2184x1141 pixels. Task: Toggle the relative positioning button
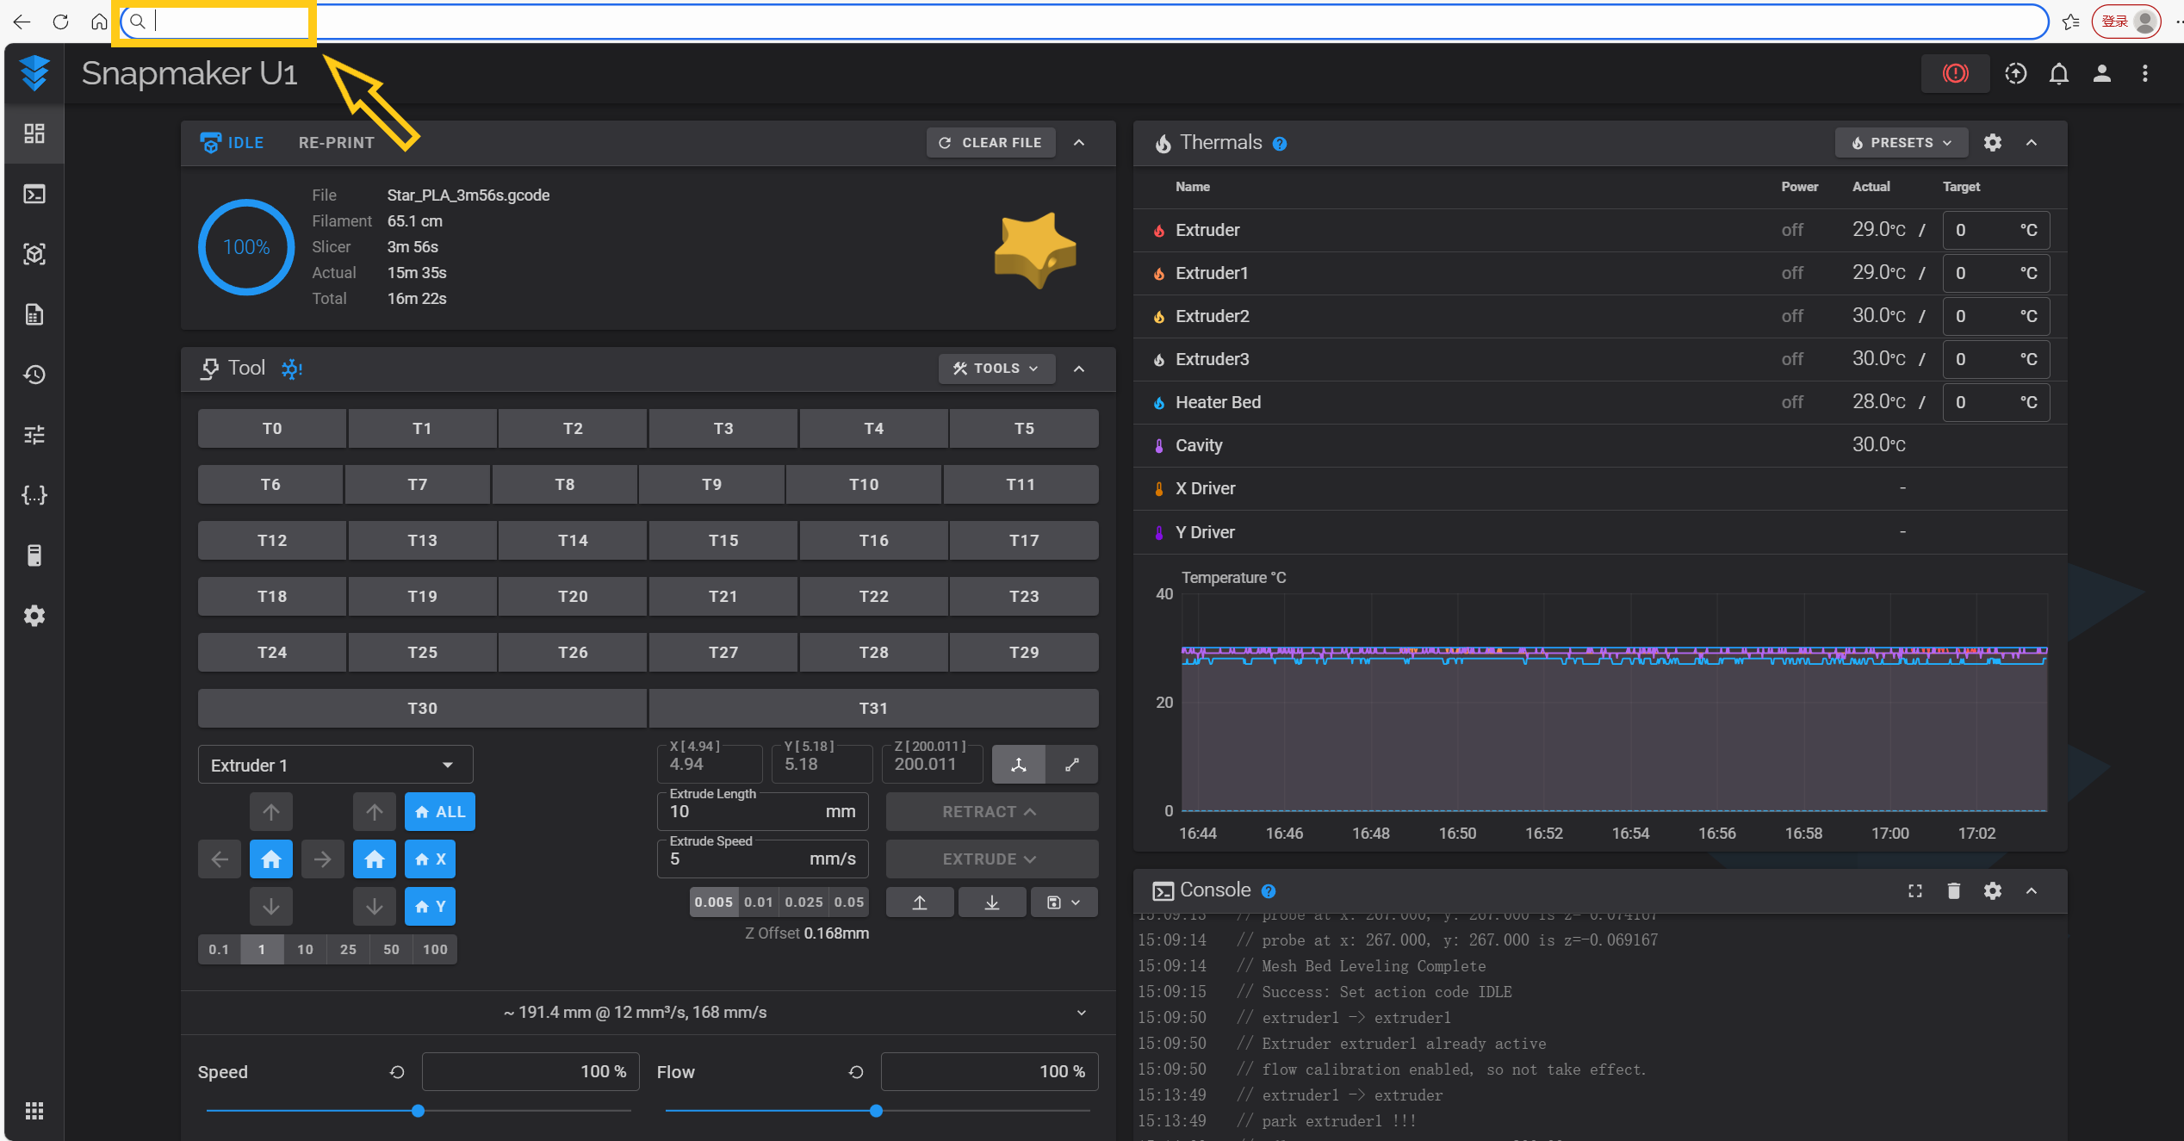[1072, 765]
